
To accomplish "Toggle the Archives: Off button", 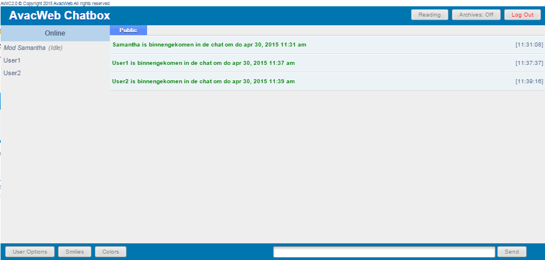I will tap(476, 15).
